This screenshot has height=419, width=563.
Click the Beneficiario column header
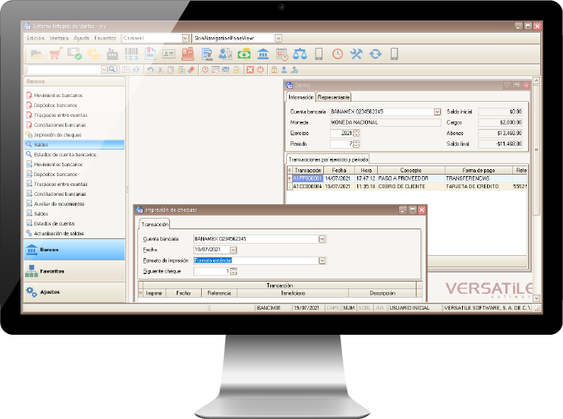tap(293, 293)
